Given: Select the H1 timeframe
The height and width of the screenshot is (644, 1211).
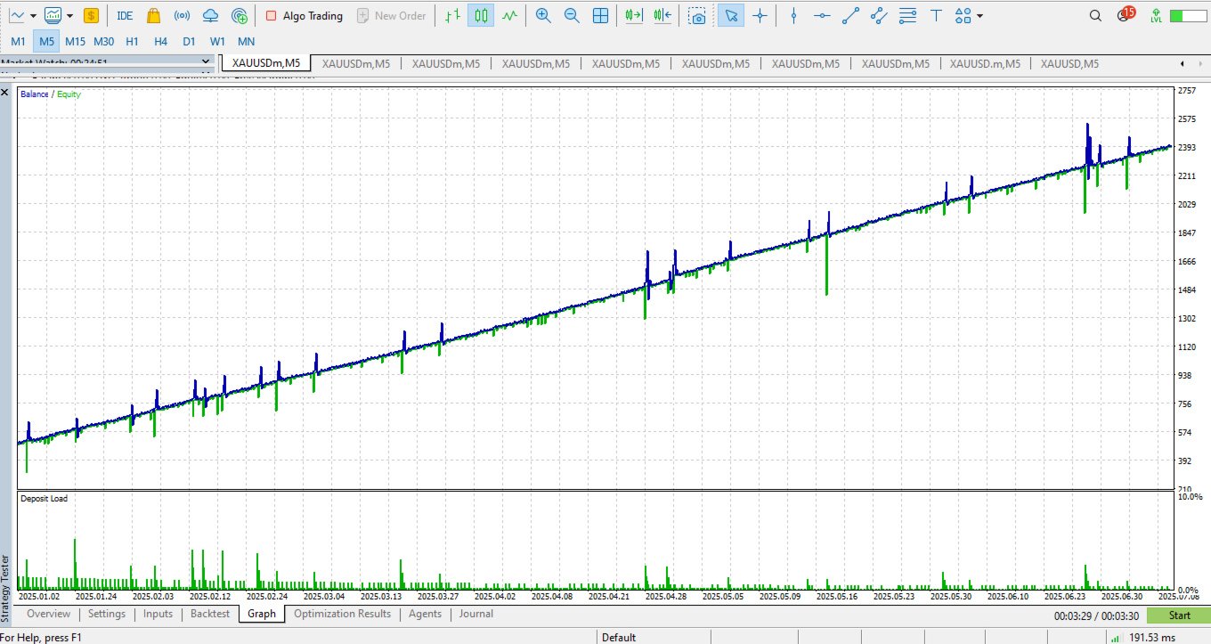Looking at the screenshot, I should coord(132,41).
